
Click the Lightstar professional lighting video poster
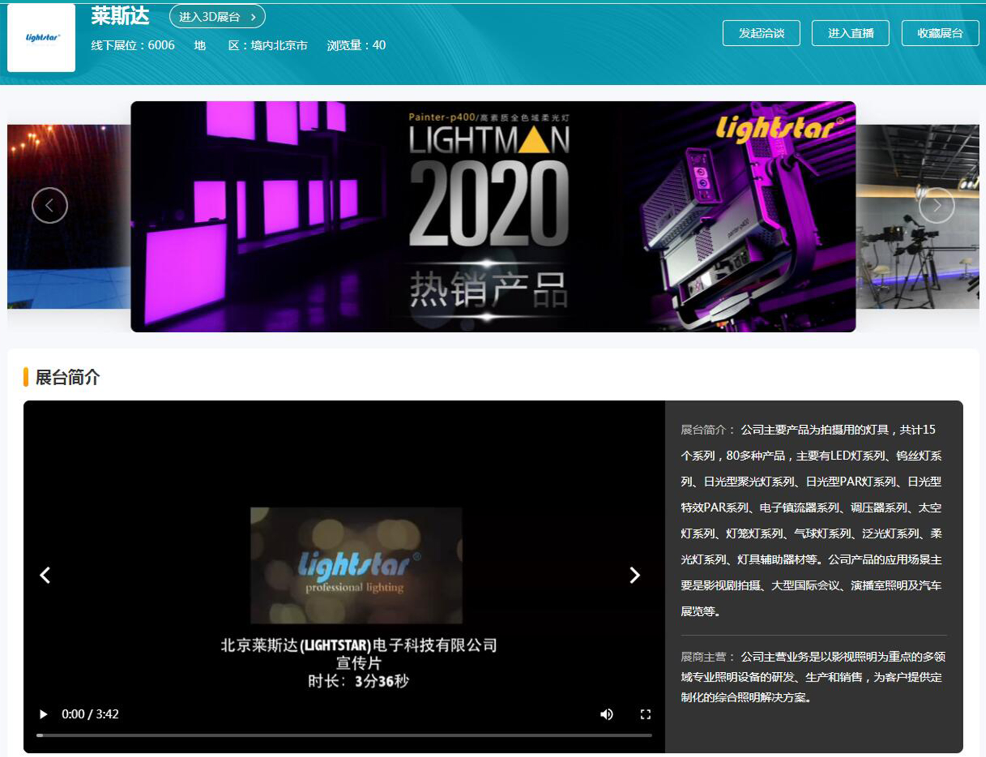(356, 565)
